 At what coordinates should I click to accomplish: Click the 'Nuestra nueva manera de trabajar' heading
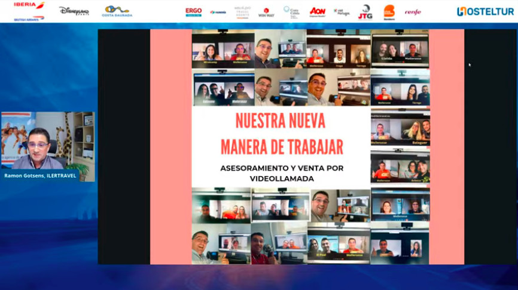(281, 134)
